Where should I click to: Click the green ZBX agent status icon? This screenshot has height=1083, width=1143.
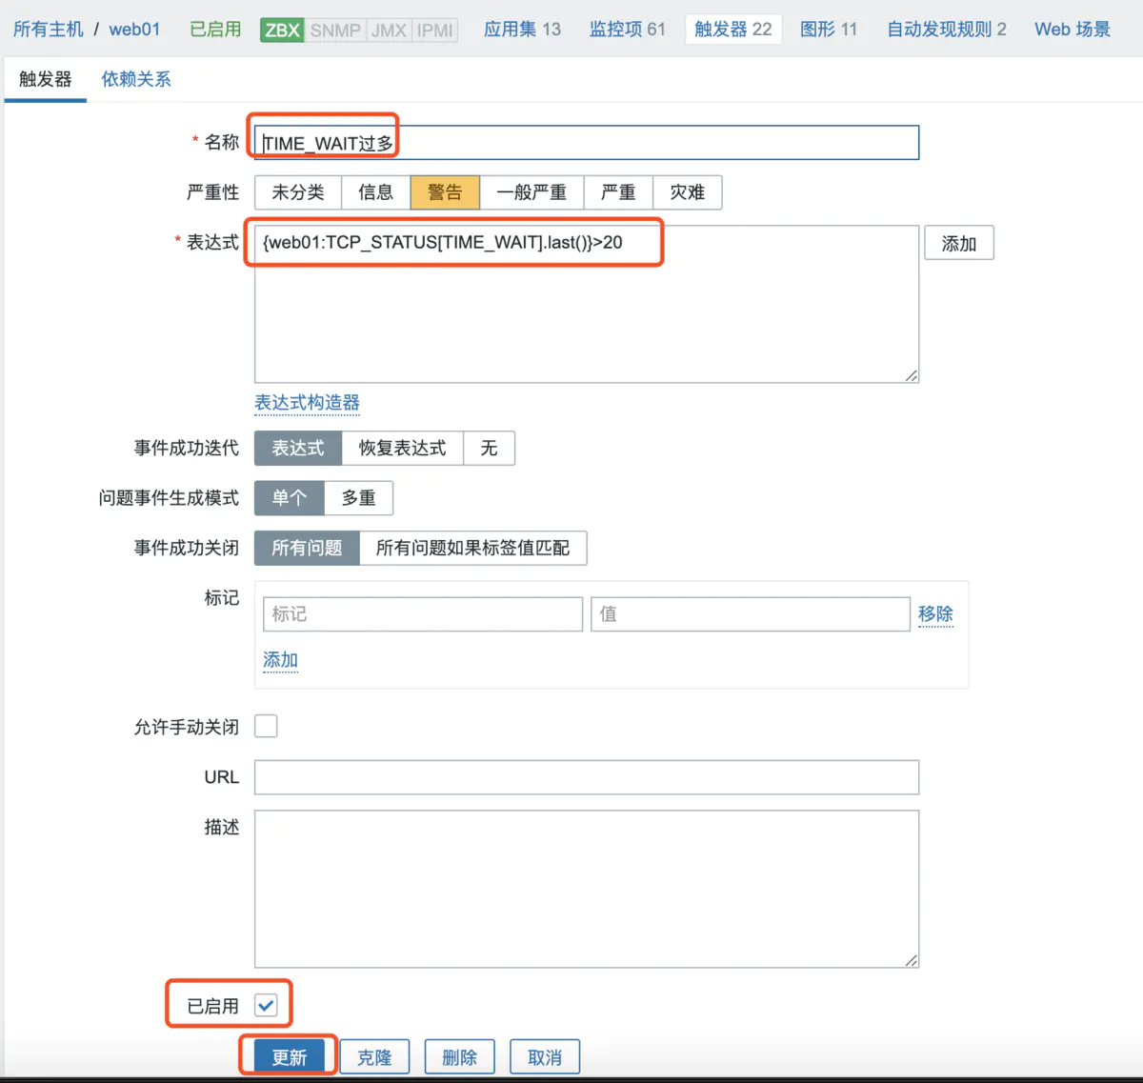point(280,29)
